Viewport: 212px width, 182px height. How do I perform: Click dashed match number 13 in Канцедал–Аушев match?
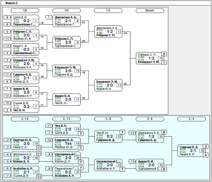(119, 85)
